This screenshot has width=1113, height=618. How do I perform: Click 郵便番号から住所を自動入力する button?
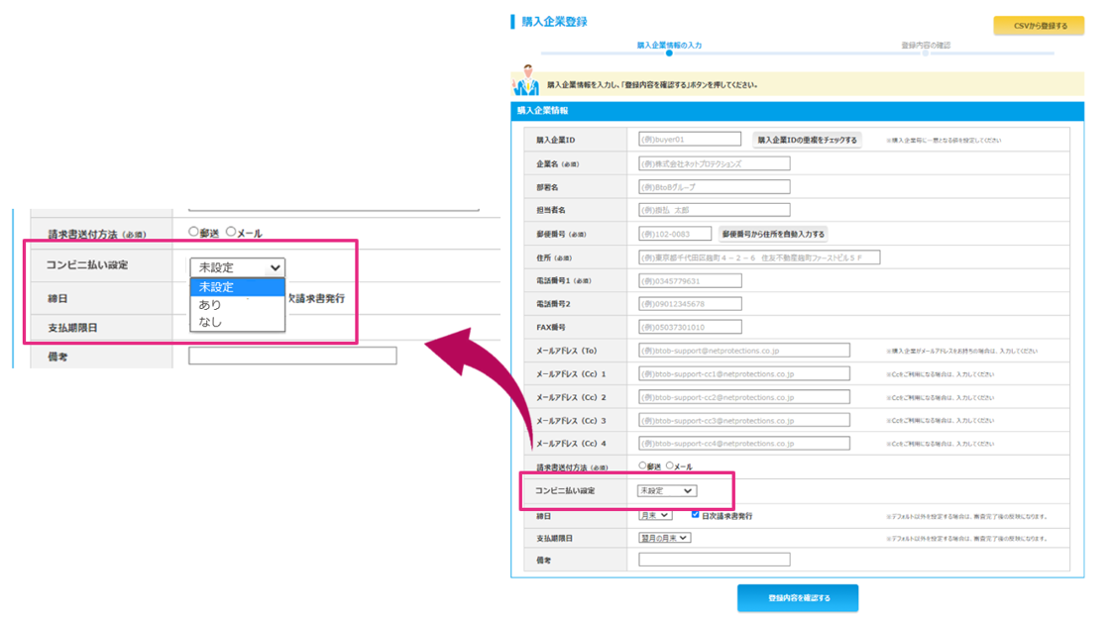point(773,234)
